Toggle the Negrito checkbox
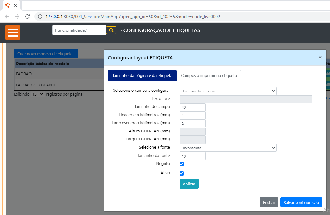The image size is (330, 215). click(x=182, y=164)
